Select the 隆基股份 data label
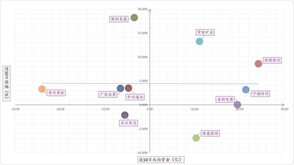This screenshot has height=165, width=294. point(210,133)
